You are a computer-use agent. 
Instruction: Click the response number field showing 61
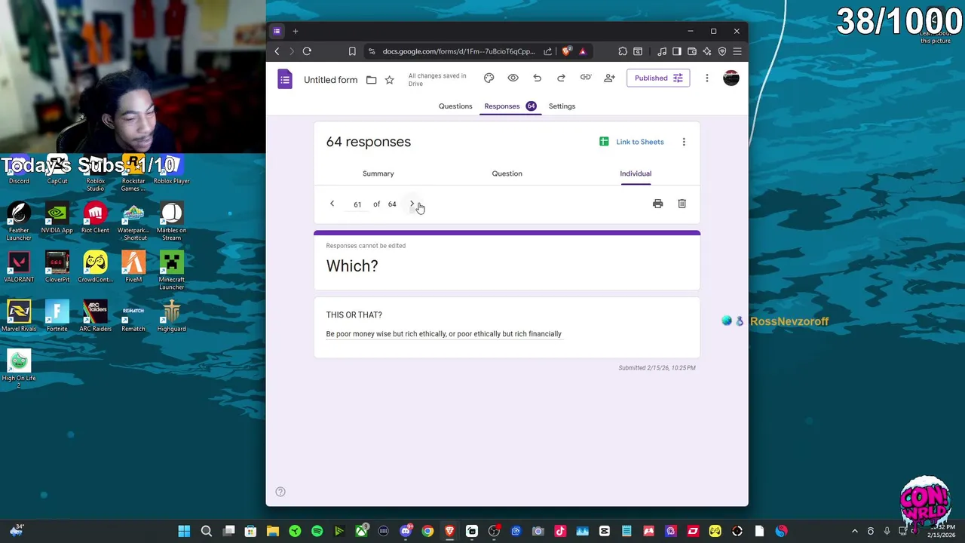pos(357,204)
